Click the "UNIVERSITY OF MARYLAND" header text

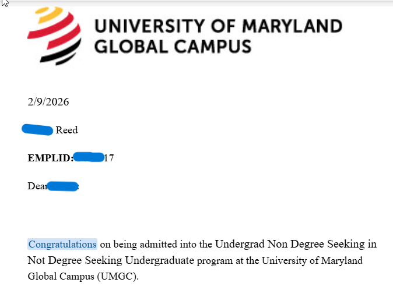[218, 26]
